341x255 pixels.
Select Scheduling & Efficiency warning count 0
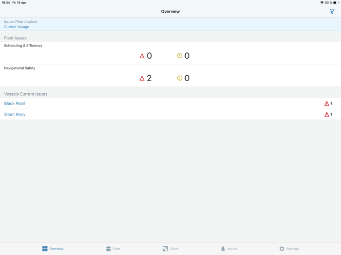187,56
